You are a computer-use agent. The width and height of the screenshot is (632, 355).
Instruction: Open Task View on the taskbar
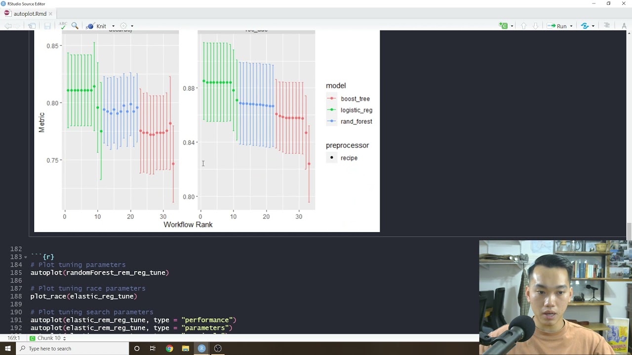[x=153, y=349]
